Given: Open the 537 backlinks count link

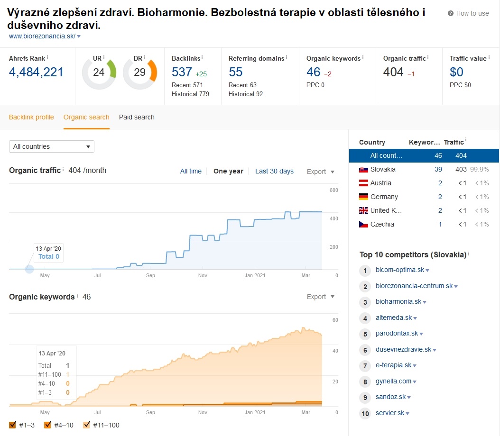Looking at the screenshot, I should [x=182, y=72].
